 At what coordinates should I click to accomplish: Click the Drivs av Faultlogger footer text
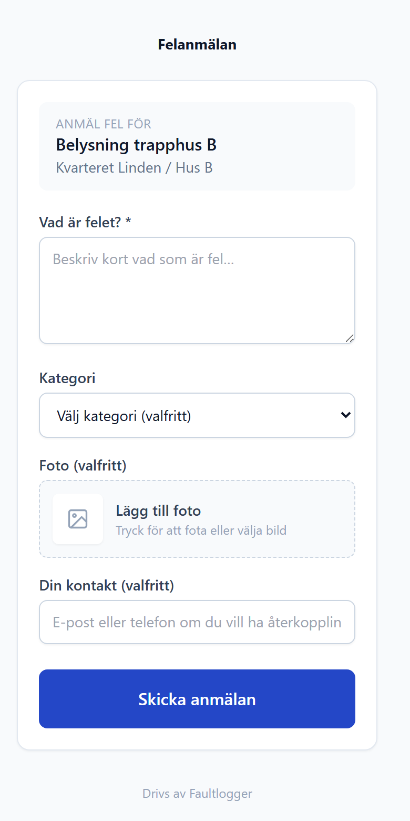point(197,794)
